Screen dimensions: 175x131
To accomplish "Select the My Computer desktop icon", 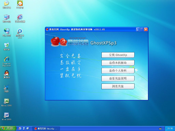I will tap(7, 19).
